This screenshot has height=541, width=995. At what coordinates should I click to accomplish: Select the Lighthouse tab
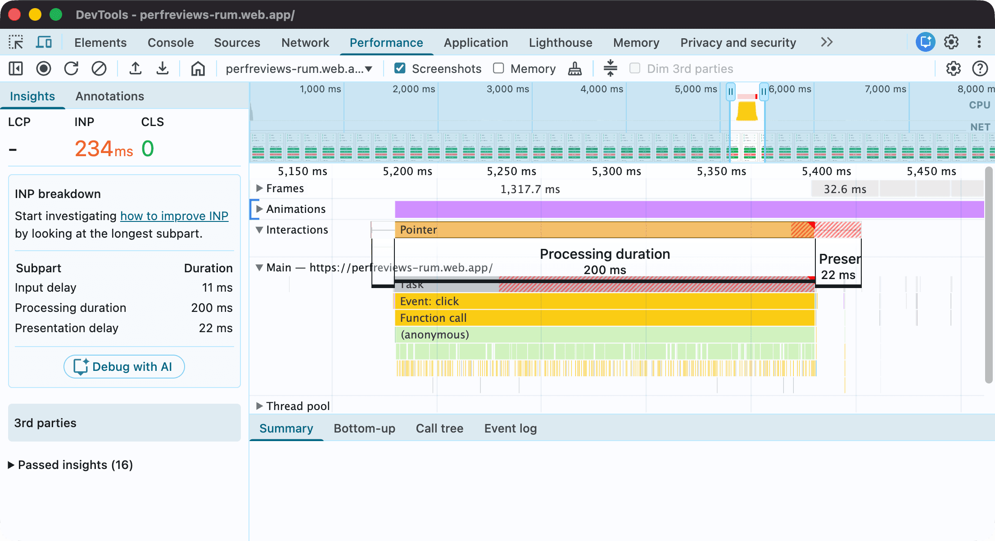coord(561,43)
